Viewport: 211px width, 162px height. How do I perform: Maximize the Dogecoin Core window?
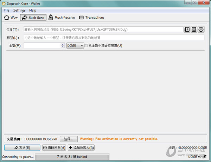194,2
